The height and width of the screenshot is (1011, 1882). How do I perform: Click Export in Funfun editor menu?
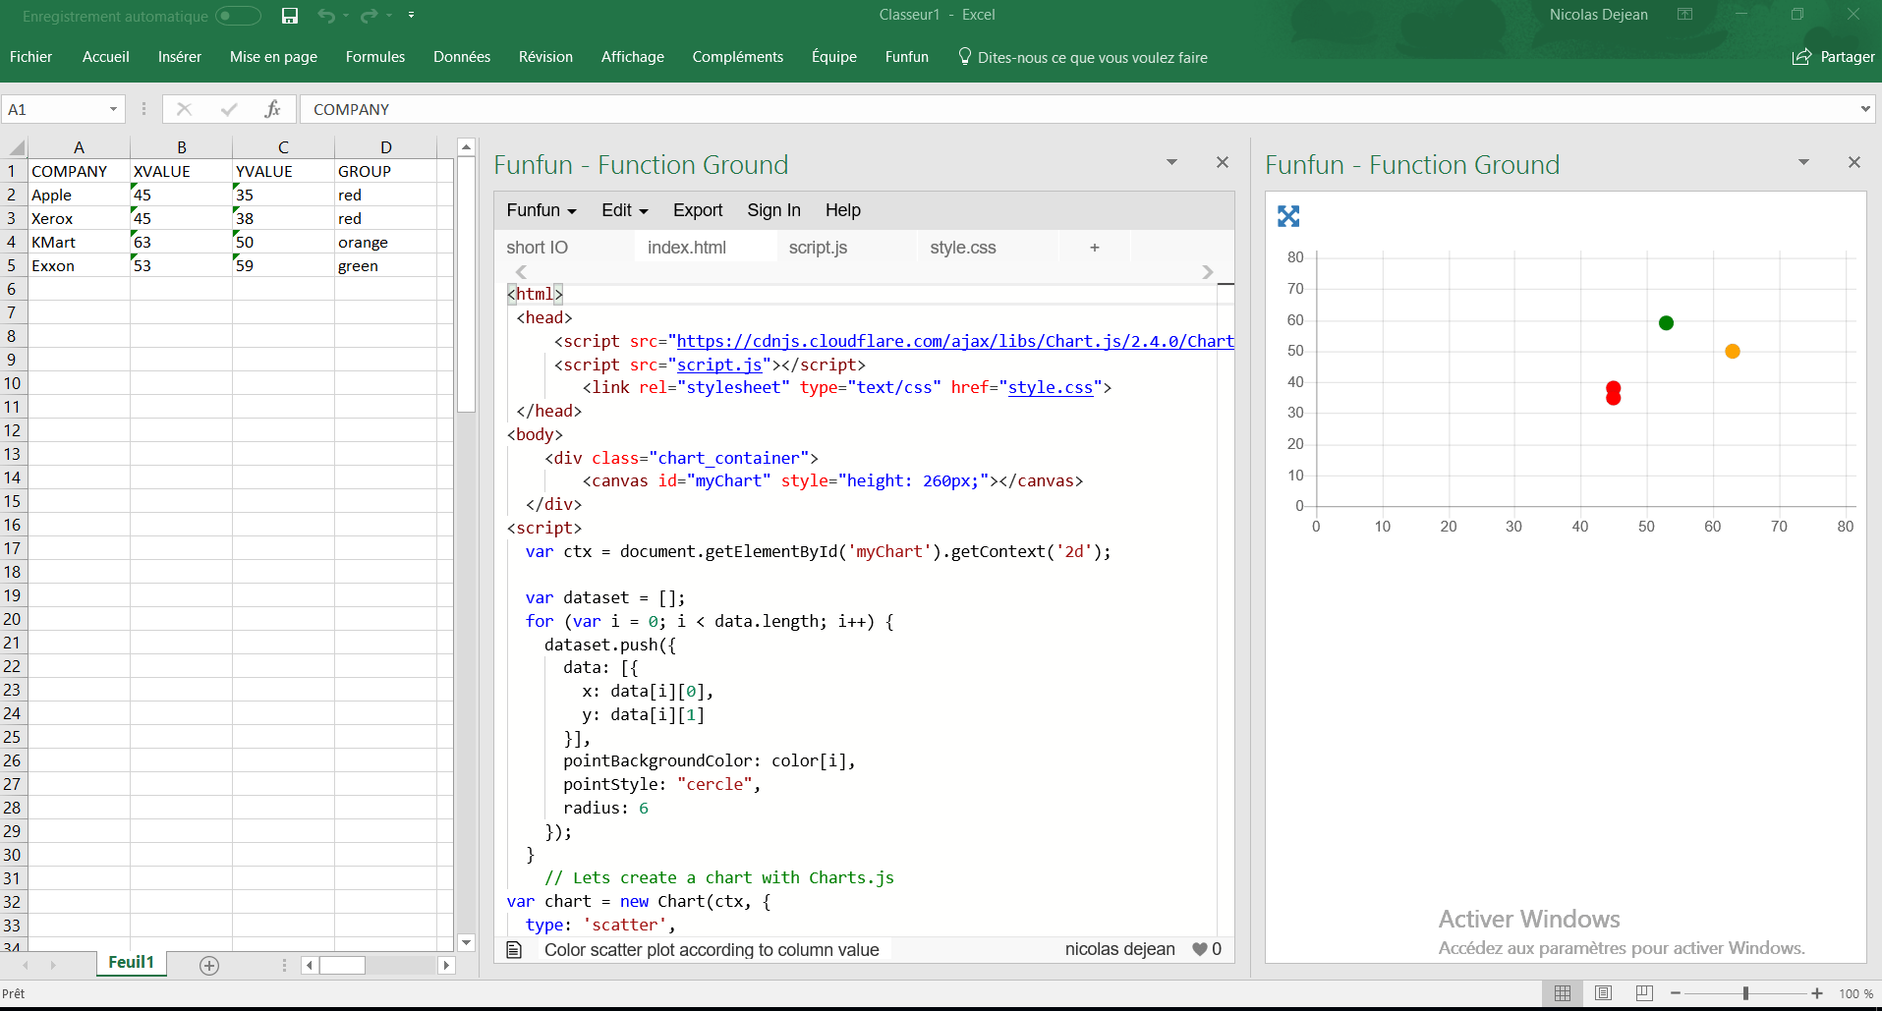click(x=698, y=210)
